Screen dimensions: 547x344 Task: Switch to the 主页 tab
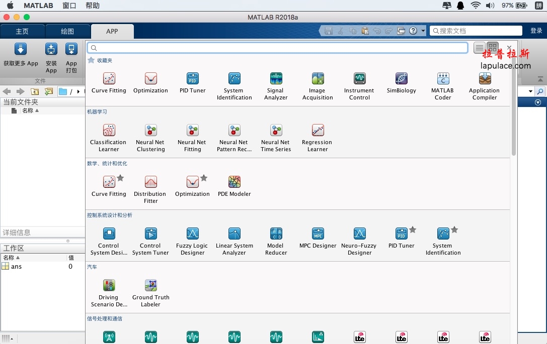pos(22,31)
